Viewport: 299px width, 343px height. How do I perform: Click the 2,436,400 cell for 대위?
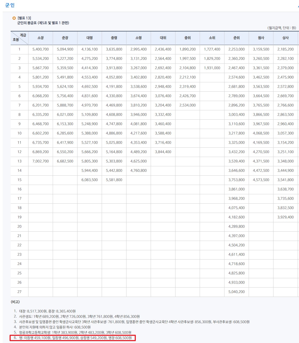(x=163, y=49)
